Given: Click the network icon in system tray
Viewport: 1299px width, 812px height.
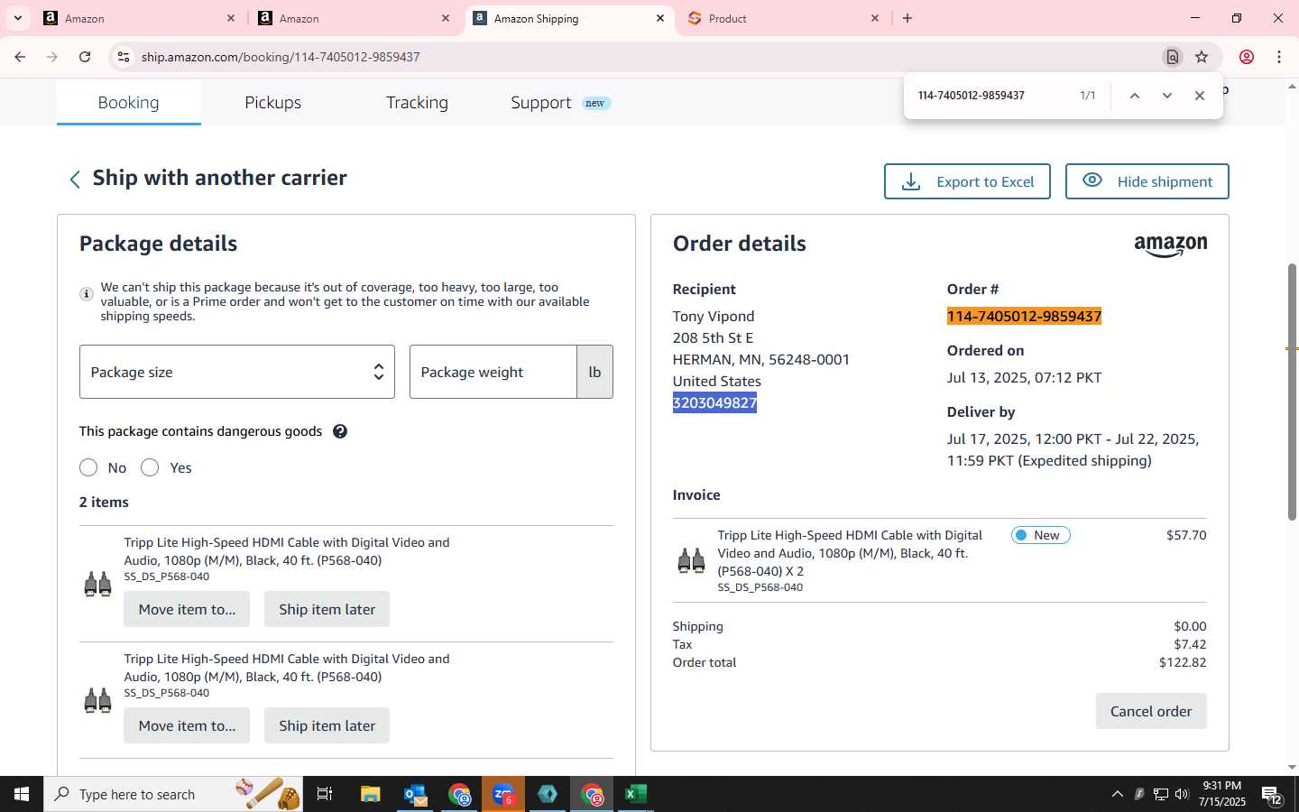Looking at the screenshot, I should pyautogui.click(x=1161, y=794).
